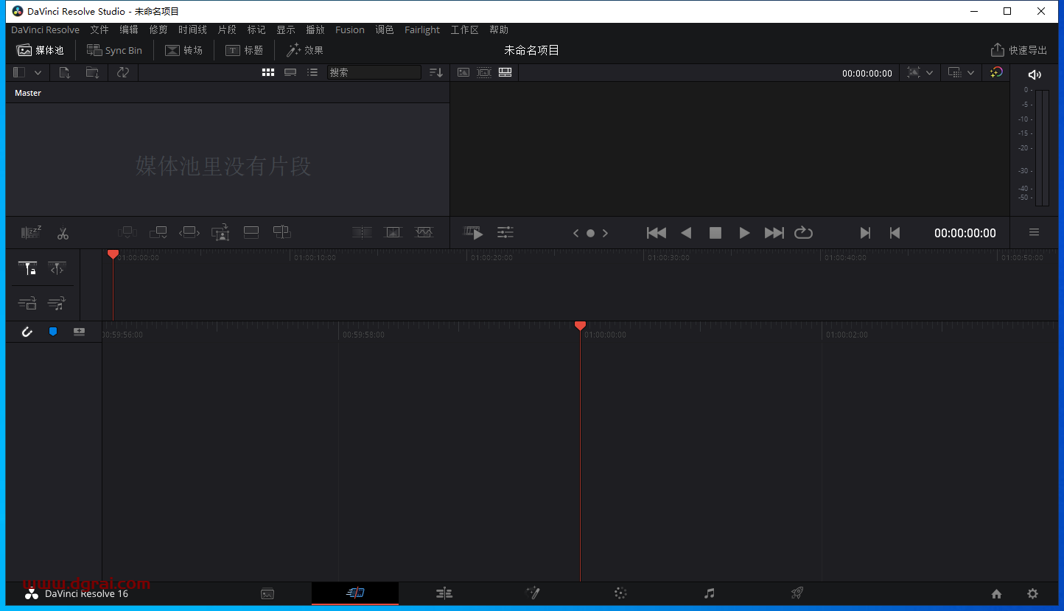Expand the media pool view options arrow
Viewport: 1064px width, 611px height.
(x=38, y=72)
